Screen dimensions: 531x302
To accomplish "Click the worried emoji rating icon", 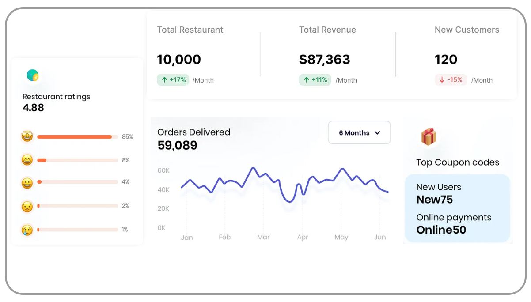I will (x=27, y=207).
